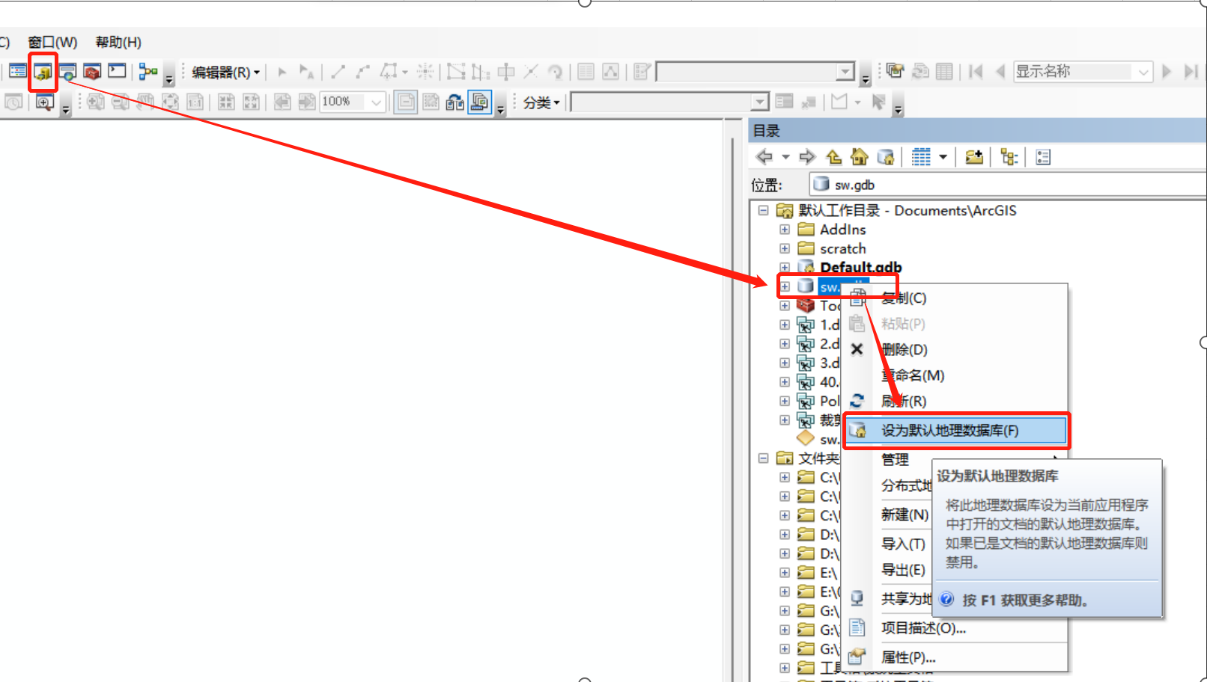1207x682 pixels.
Task: Open the 帮助(H) menu
Action: (118, 43)
